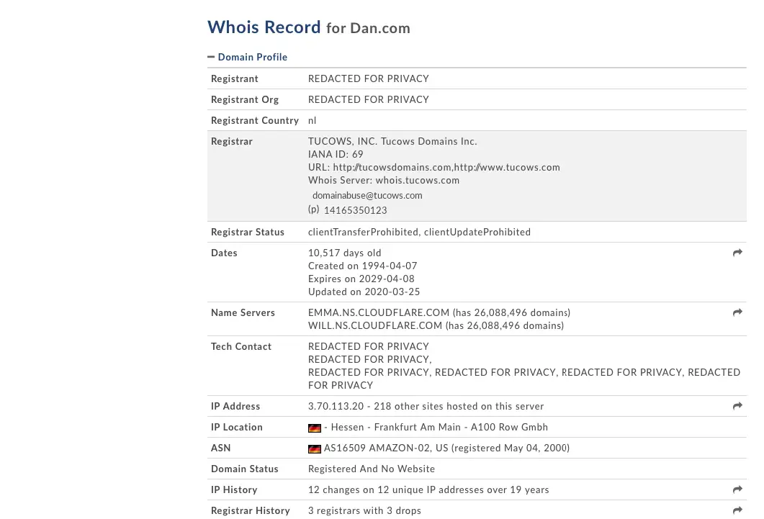
Task: Click the phone number 14165350123
Action: 355,210
